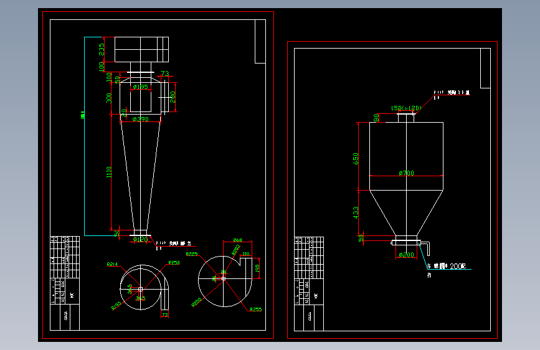Select the 300 vertical dimension text
This screenshot has width=540, height=350.
pyautogui.click(x=109, y=98)
